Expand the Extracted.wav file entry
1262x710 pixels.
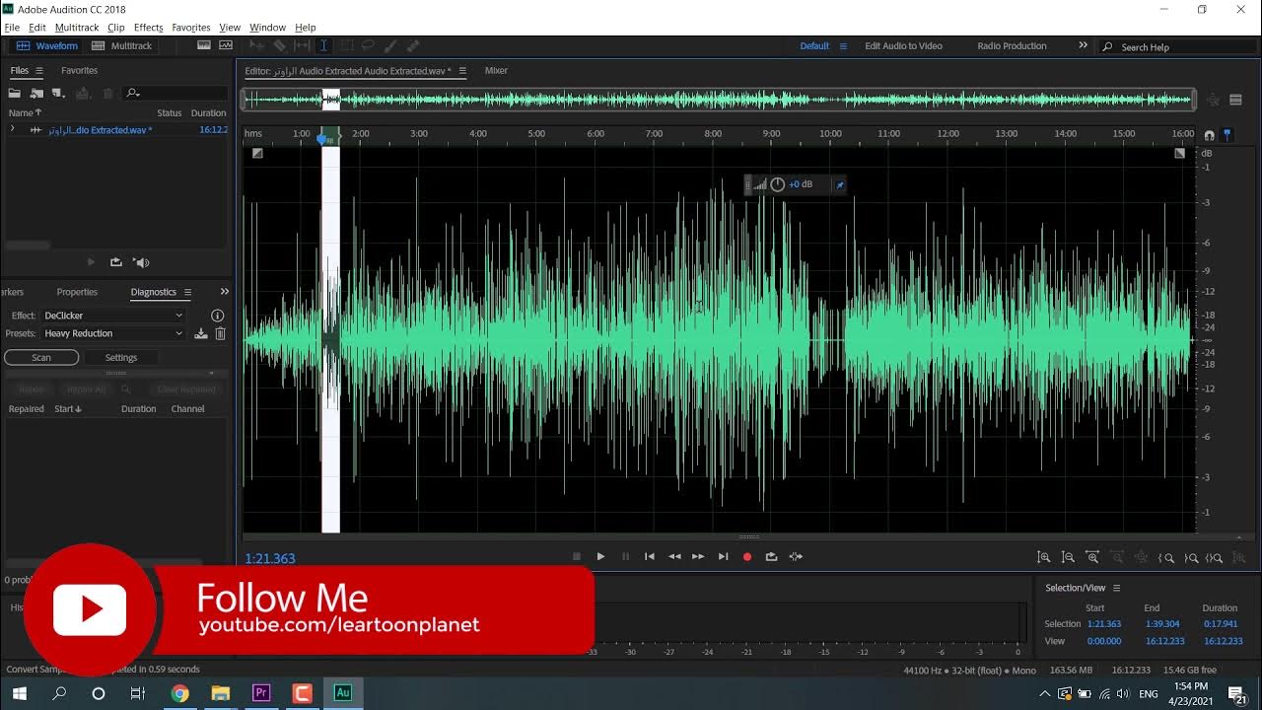[x=12, y=129]
